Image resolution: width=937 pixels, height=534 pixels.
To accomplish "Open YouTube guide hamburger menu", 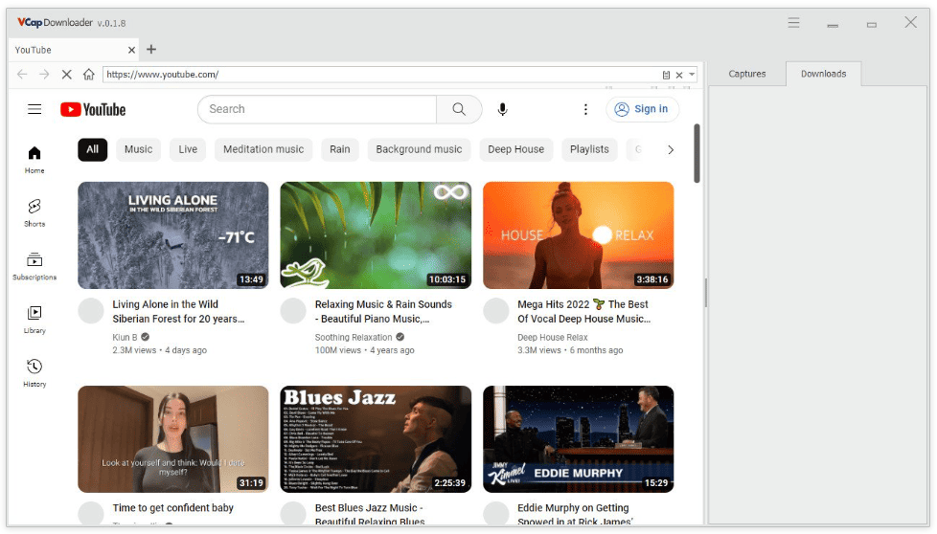I will (34, 109).
